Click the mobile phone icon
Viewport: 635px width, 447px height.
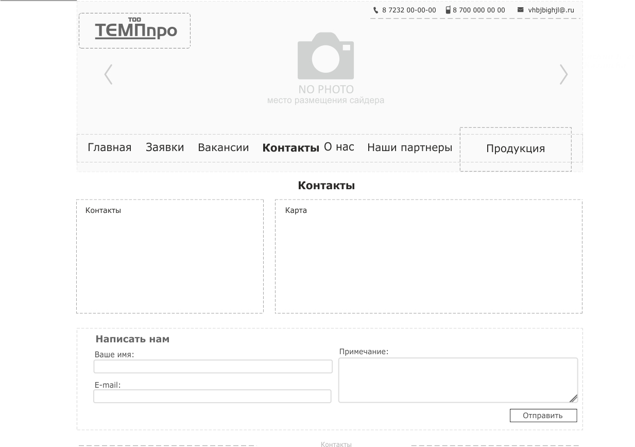click(x=448, y=10)
